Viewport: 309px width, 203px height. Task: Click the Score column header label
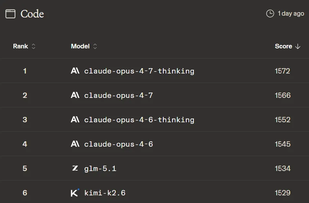(x=283, y=46)
